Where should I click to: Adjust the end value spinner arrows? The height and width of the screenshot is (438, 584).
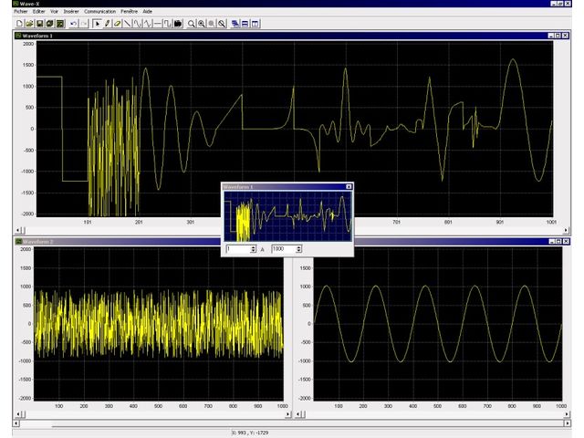pyautogui.click(x=298, y=249)
